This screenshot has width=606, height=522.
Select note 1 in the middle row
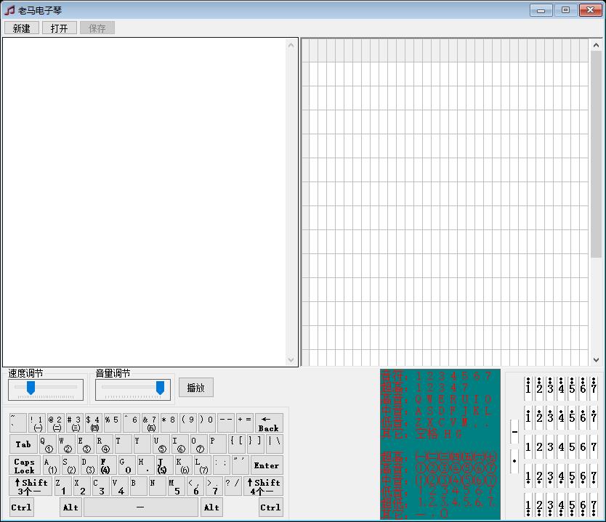pyautogui.click(x=528, y=447)
